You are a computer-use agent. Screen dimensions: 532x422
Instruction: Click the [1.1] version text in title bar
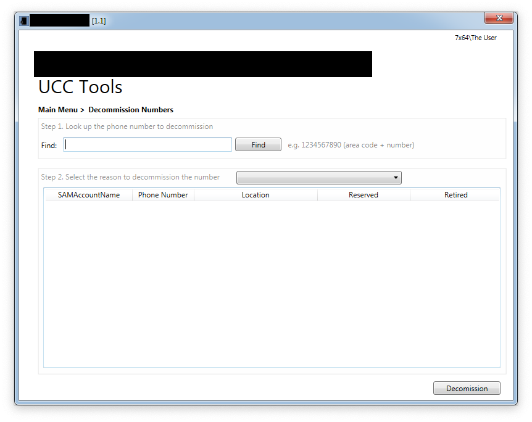[x=99, y=21]
